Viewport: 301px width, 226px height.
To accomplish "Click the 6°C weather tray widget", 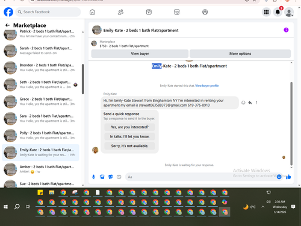I will coord(249,207).
